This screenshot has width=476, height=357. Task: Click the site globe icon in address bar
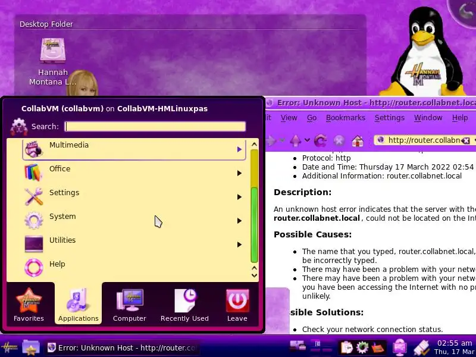coord(380,140)
